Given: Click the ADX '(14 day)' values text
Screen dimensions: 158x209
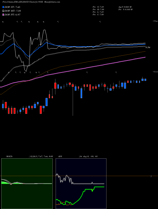Looking at the screenshot, I should click(88, 156).
